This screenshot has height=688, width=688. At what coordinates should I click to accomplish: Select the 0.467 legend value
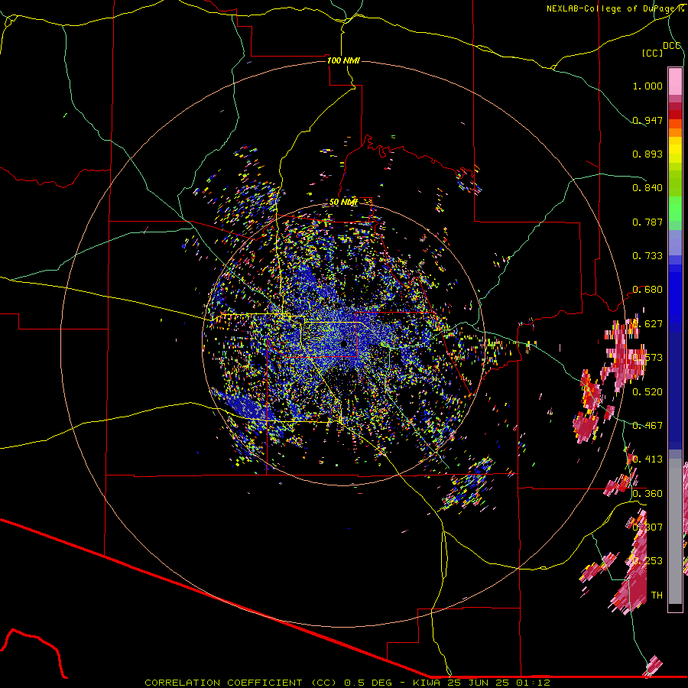[x=647, y=425]
